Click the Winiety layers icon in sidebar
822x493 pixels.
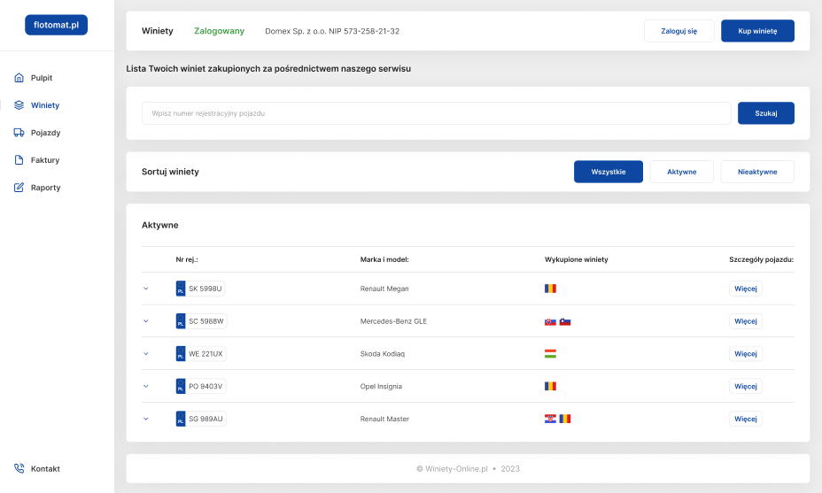(x=19, y=105)
